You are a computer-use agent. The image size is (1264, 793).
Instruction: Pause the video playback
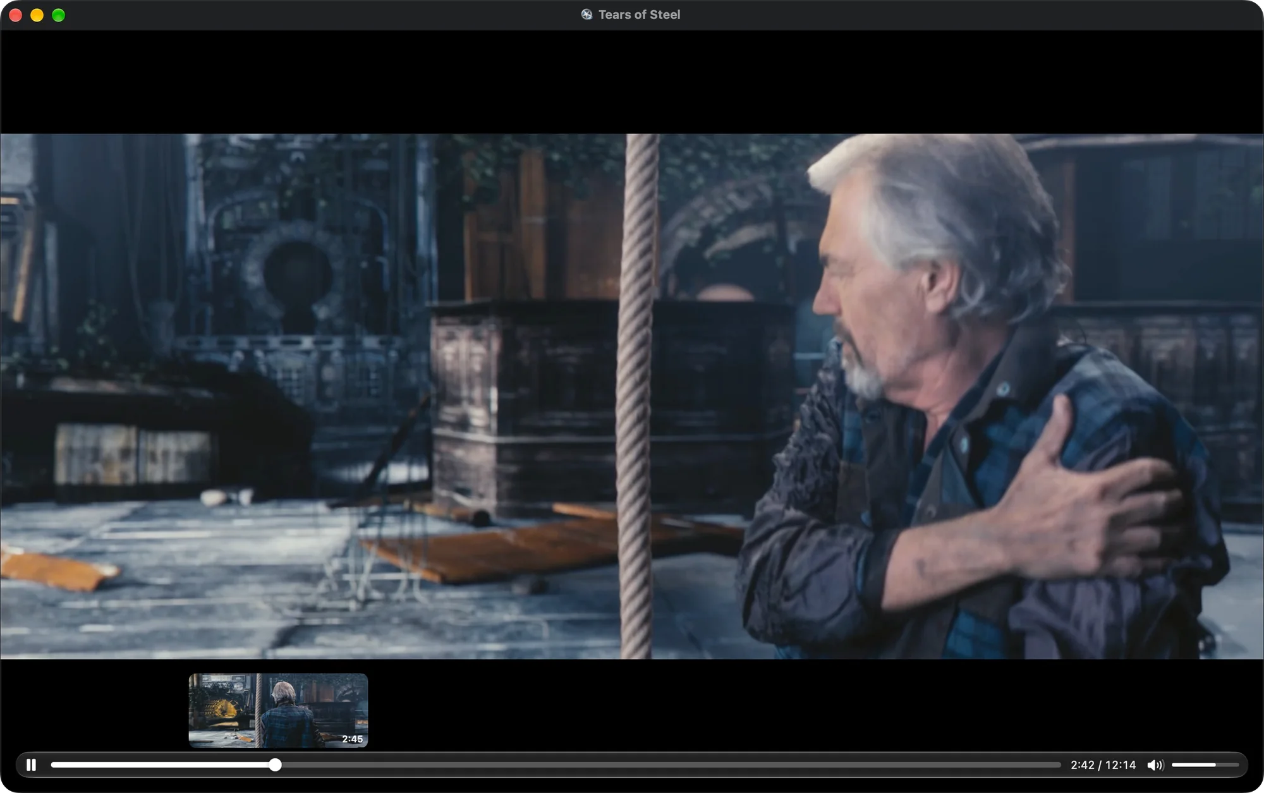[x=31, y=765]
